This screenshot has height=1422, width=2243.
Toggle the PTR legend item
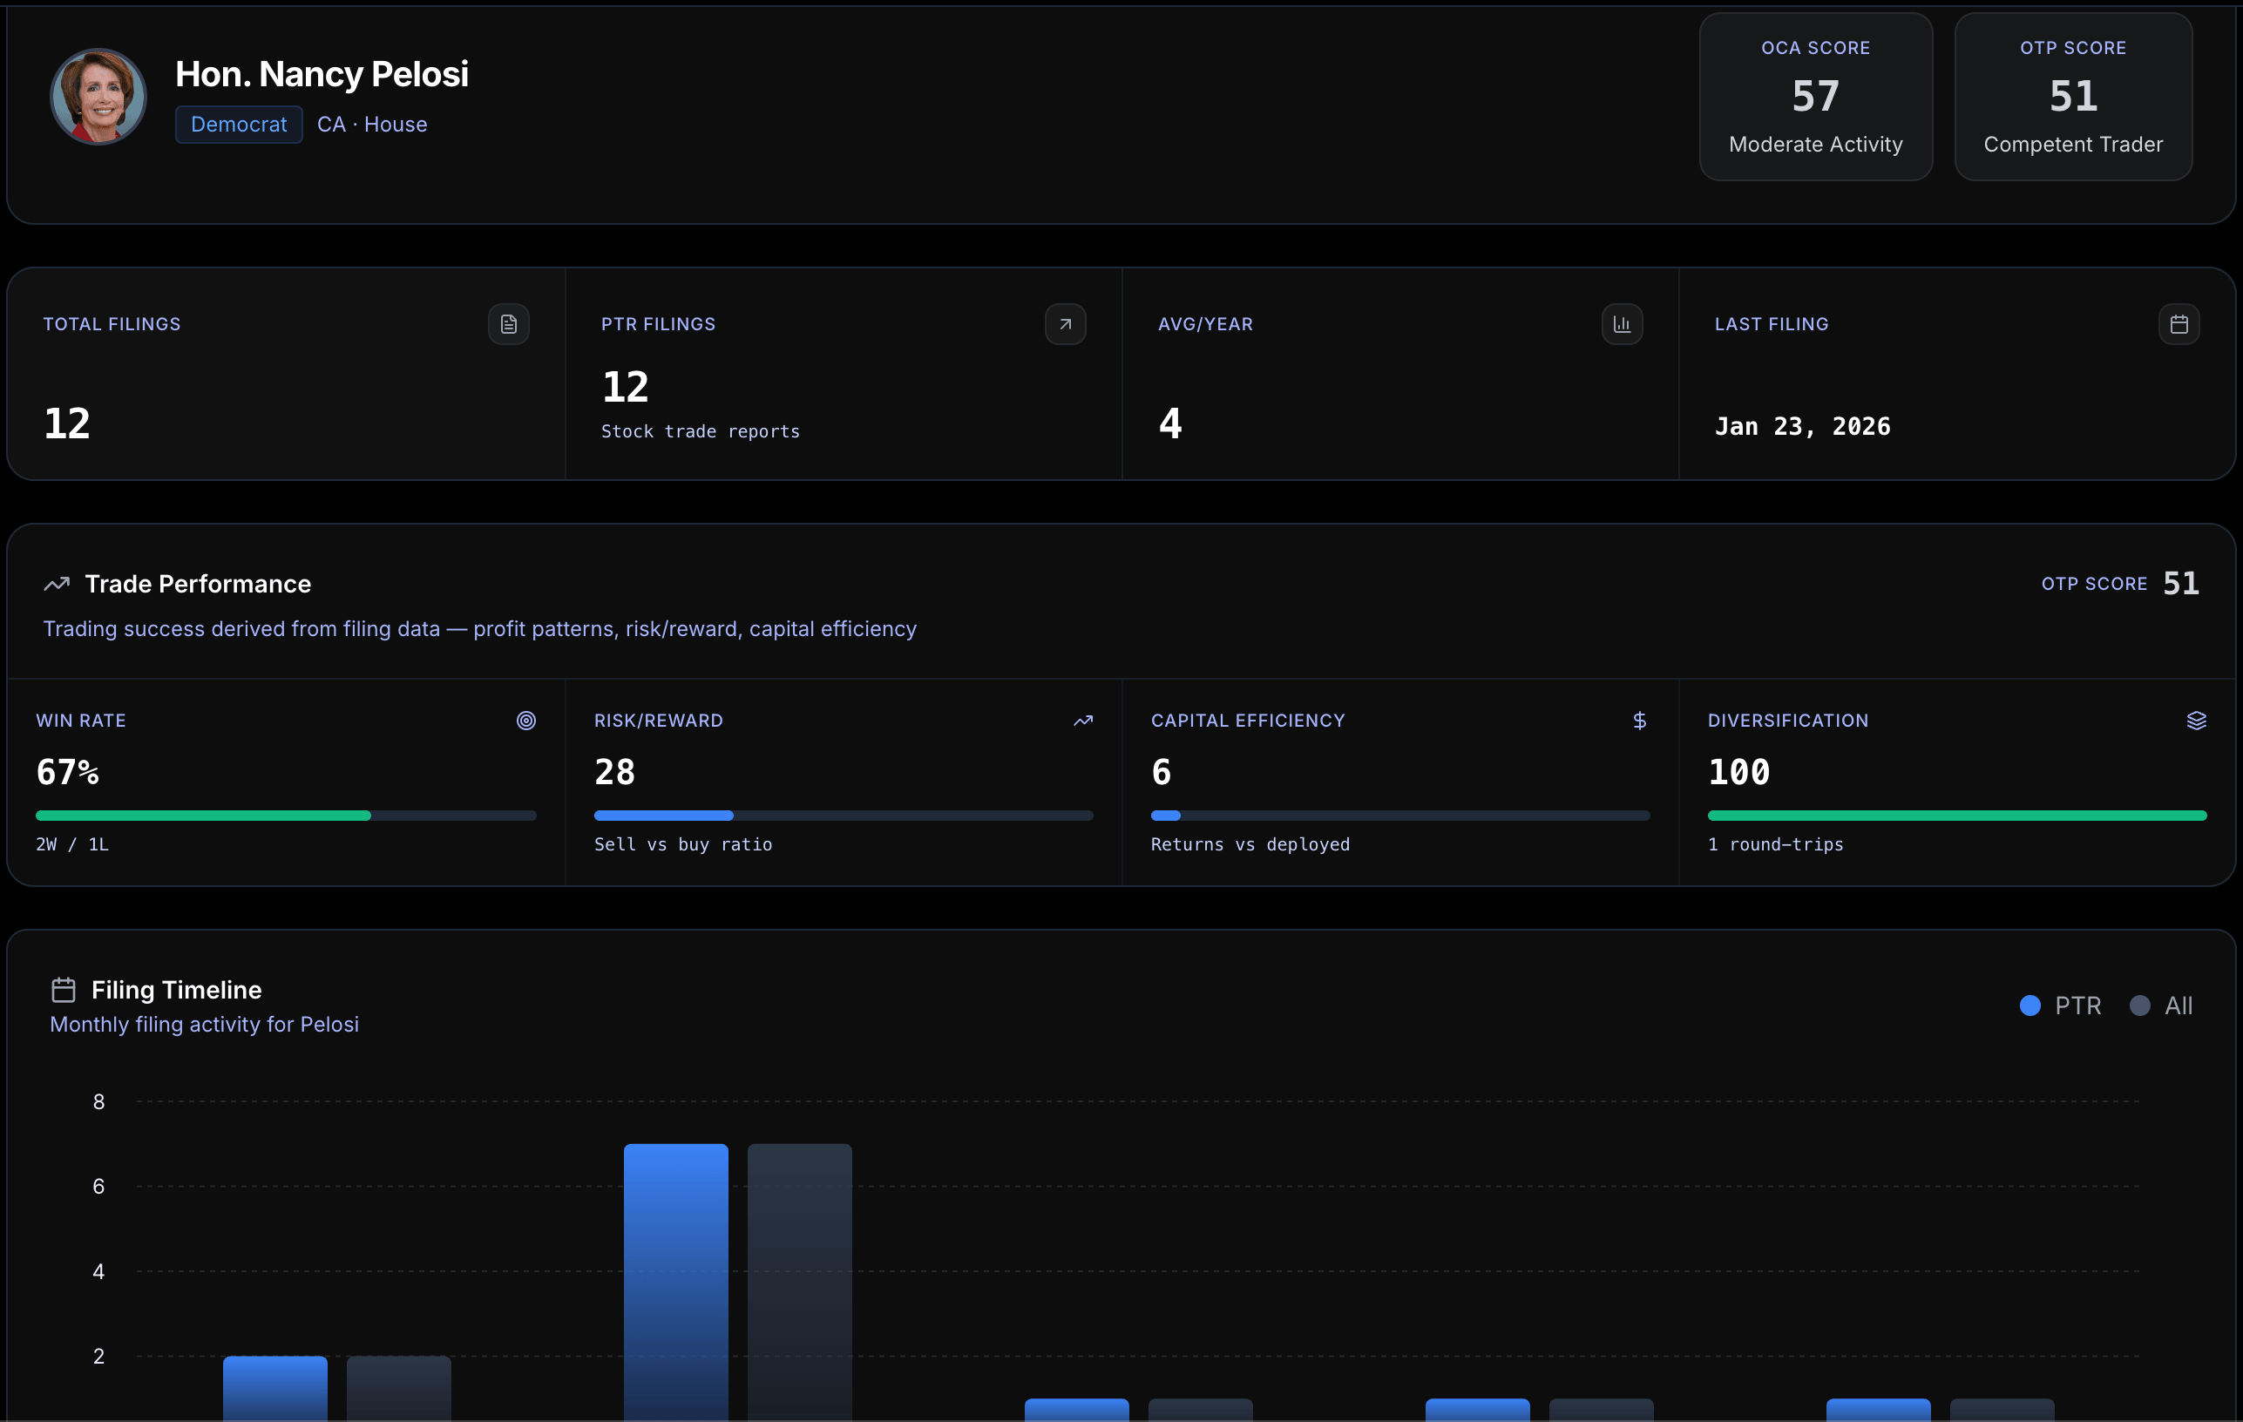coord(2060,1006)
